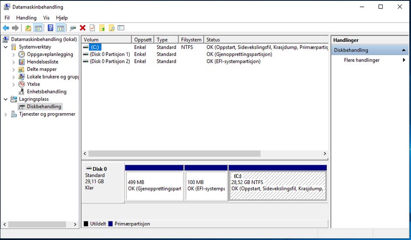This screenshot has width=411, height=240.
Task: Expand the Oppgaveplanlegging tree node
Action: tap(13, 55)
